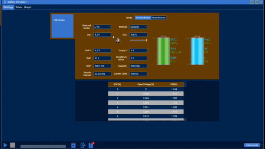This screenshot has width=265, height=149.
Task: Stop the simulation with the gray square button
Action: tap(12, 145)
